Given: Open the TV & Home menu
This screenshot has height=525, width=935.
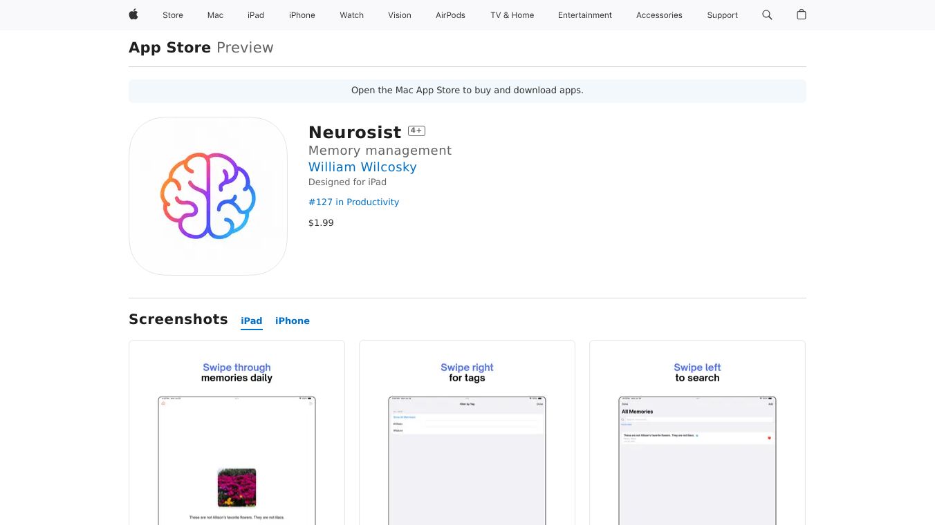Looking at the screenshot, I should coord(512,15).
